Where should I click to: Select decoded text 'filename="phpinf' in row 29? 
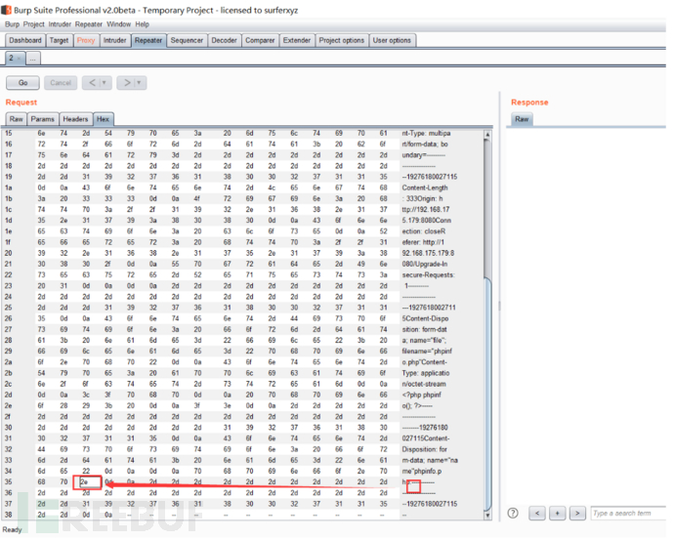point(427,351)
